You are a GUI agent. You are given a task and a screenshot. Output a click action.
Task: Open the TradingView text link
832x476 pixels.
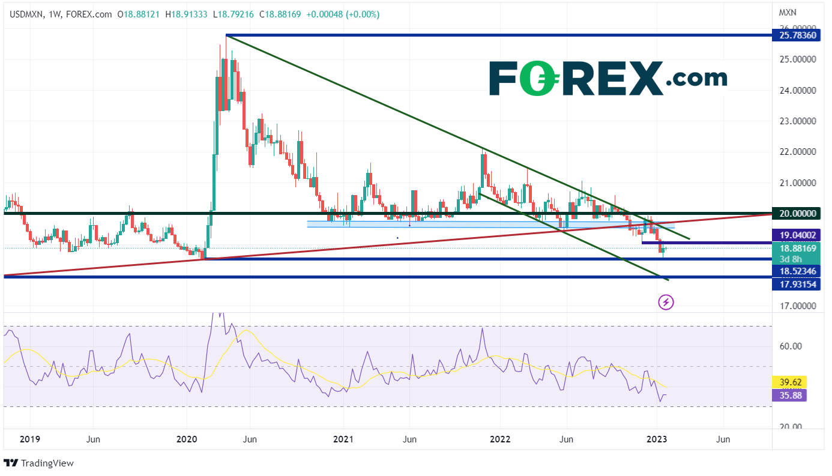click(x=47, y=463)
